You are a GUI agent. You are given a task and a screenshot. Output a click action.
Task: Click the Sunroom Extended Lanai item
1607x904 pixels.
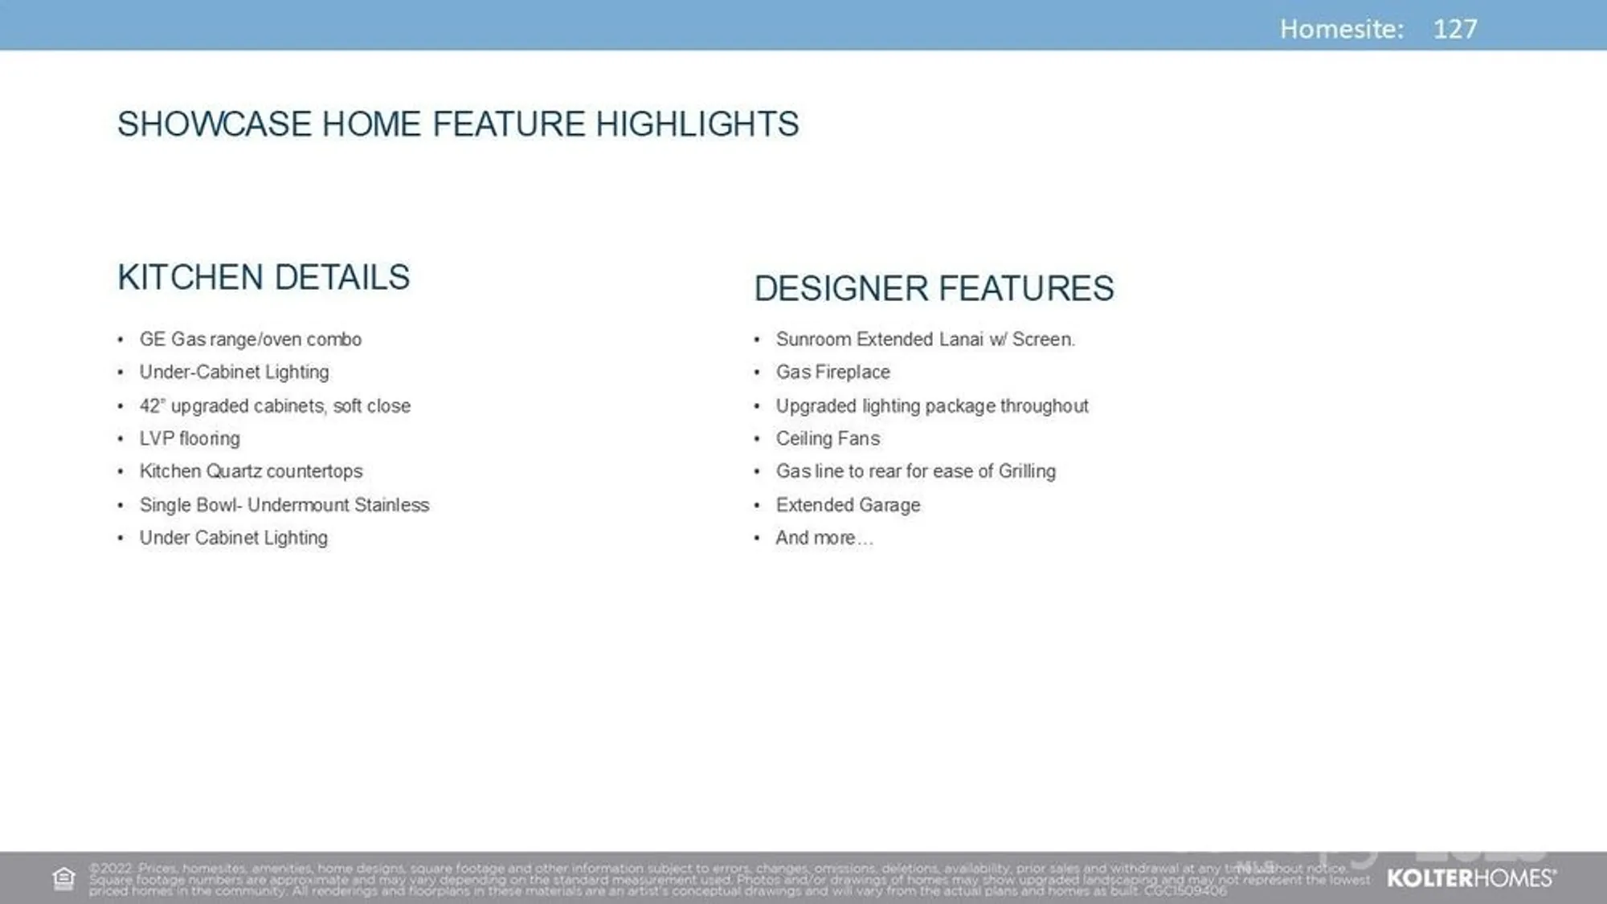[x=925, y=340]
